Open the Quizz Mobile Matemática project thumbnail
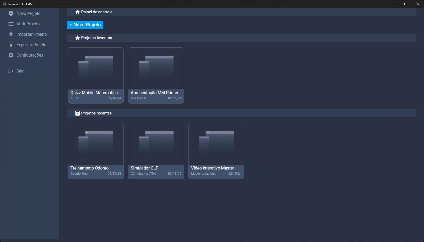Image resolution: width=424 pixels, height=242 pixels. pos(96,68)
